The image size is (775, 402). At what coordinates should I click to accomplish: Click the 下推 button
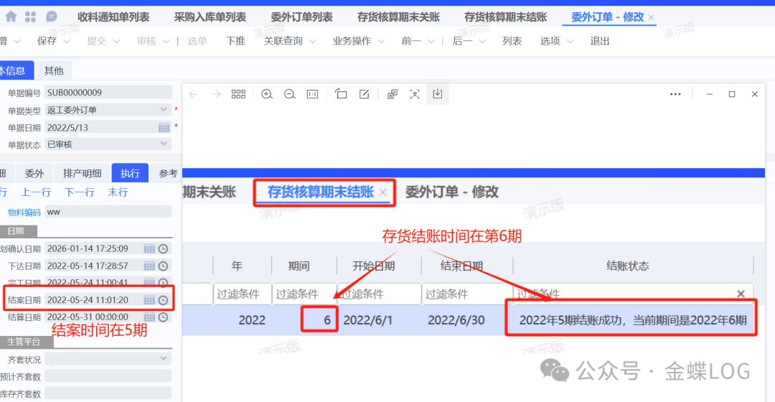(x=235, y=41)
